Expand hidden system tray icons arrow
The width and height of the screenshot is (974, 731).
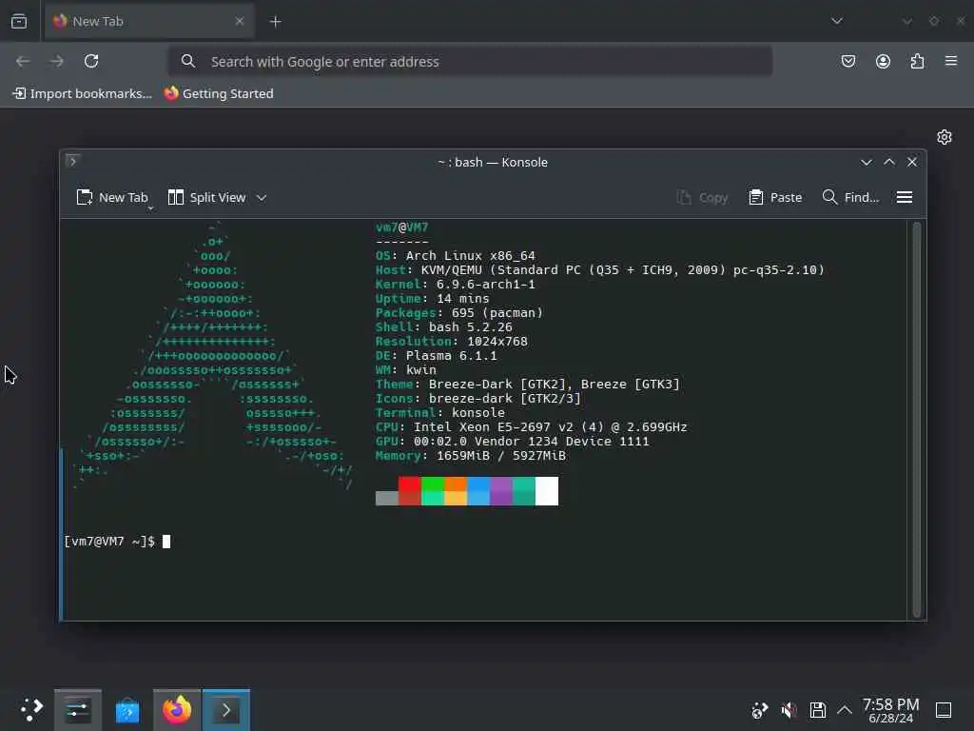pyautogui.click(x=845, y=710)
